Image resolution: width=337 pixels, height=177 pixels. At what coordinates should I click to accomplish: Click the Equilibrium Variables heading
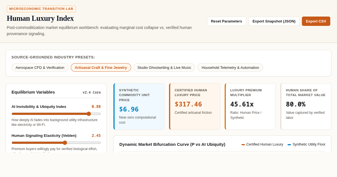(33, 92)
